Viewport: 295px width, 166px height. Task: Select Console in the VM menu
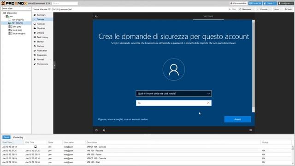42,19
